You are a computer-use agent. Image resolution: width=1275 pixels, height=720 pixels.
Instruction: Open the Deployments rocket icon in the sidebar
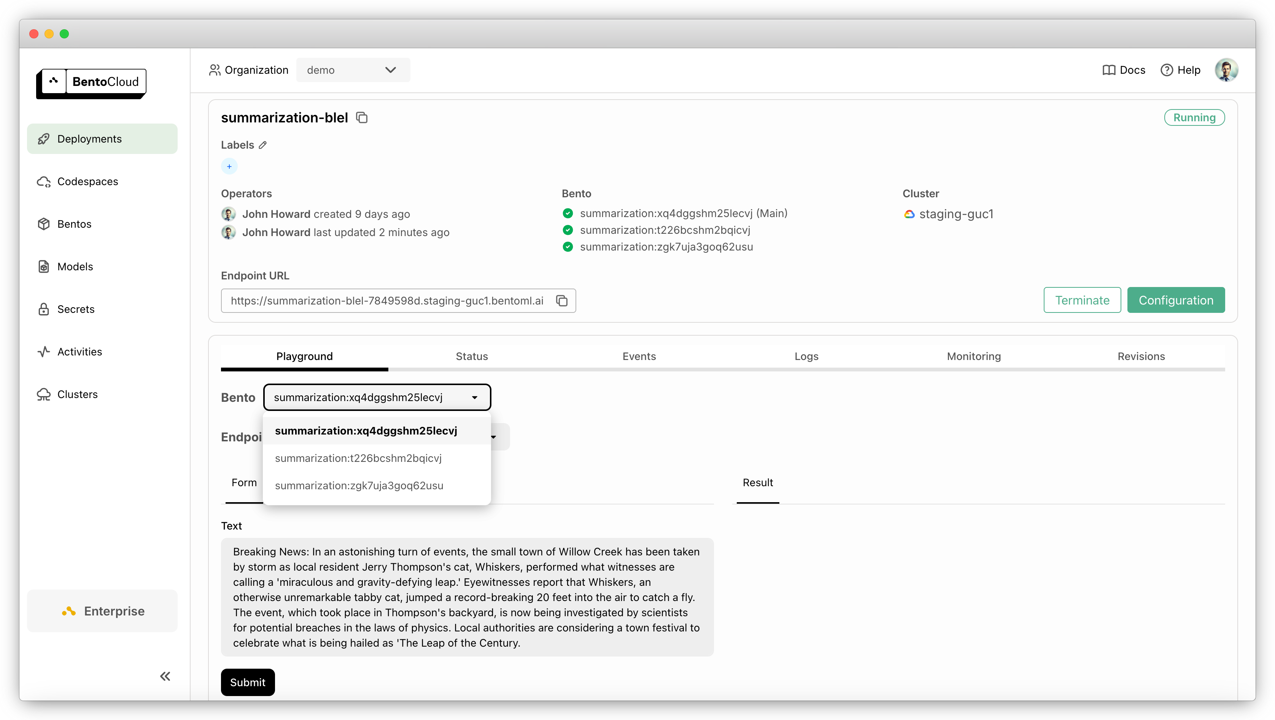(x=44, y=139)
